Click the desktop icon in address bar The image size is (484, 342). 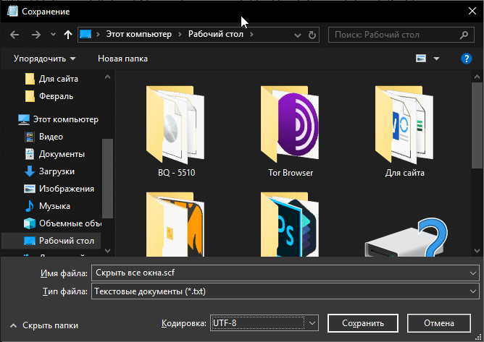tap(85, 34)
